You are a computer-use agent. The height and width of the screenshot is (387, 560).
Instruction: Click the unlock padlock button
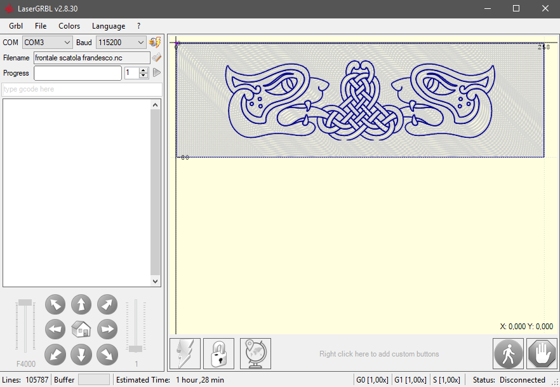pyautogui.click(x=219, y=353)
